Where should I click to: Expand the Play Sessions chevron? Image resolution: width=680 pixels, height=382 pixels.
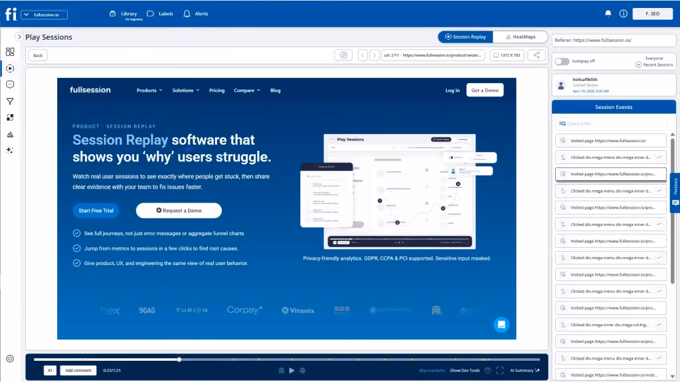tap(19, 37)
